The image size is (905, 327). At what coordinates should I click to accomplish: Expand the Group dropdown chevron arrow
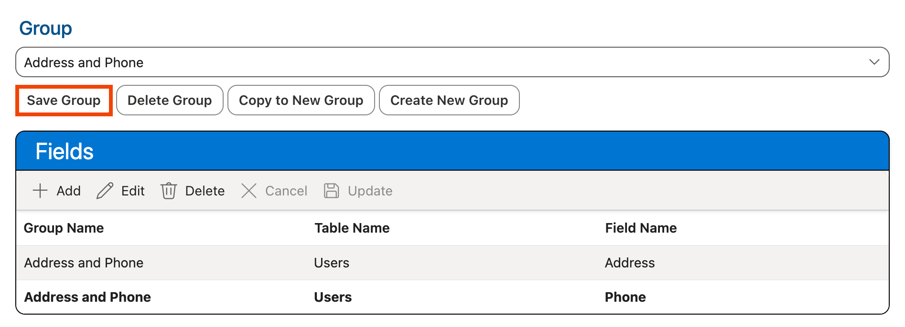874,62
